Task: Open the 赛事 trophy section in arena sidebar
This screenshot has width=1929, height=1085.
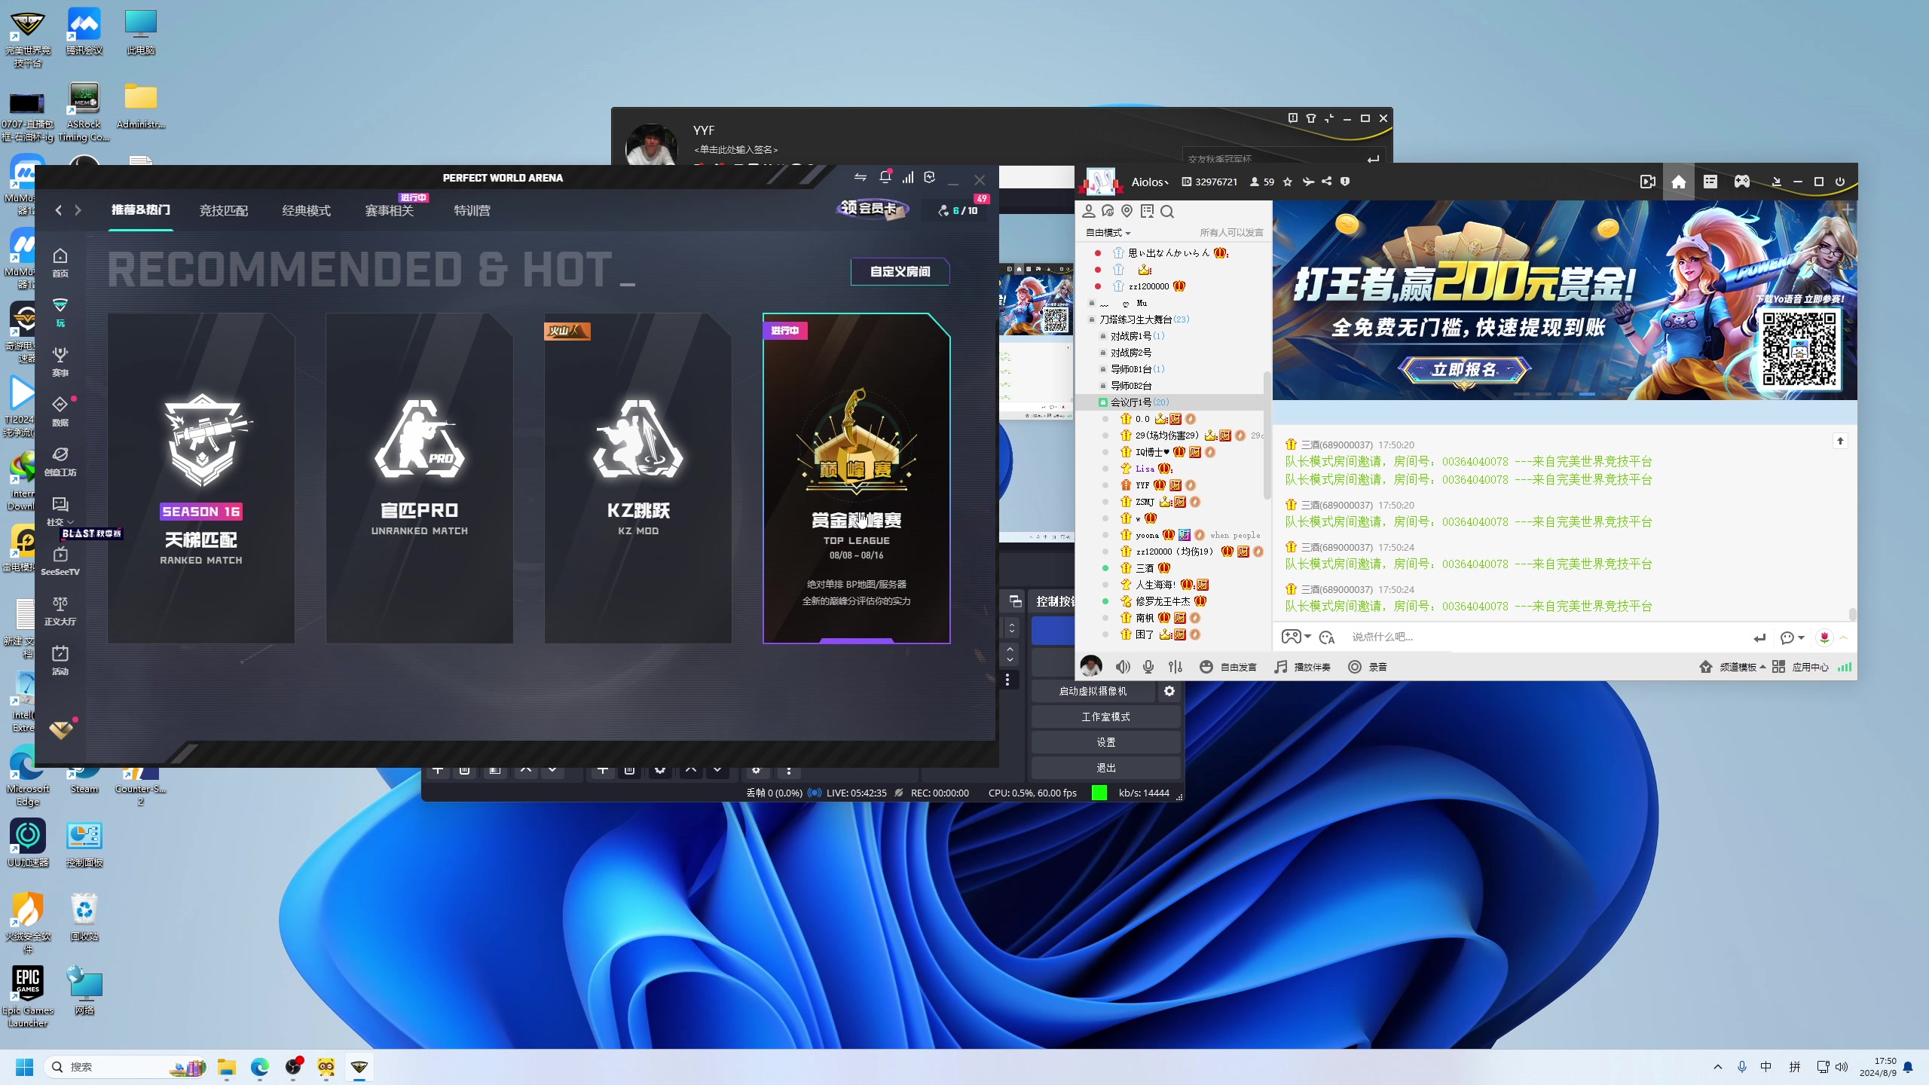Action: coord(60,362)
